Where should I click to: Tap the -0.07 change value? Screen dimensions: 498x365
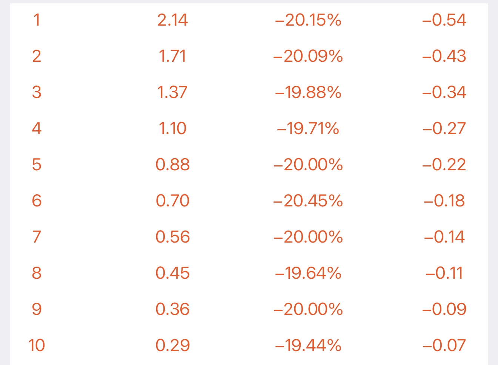444,345
